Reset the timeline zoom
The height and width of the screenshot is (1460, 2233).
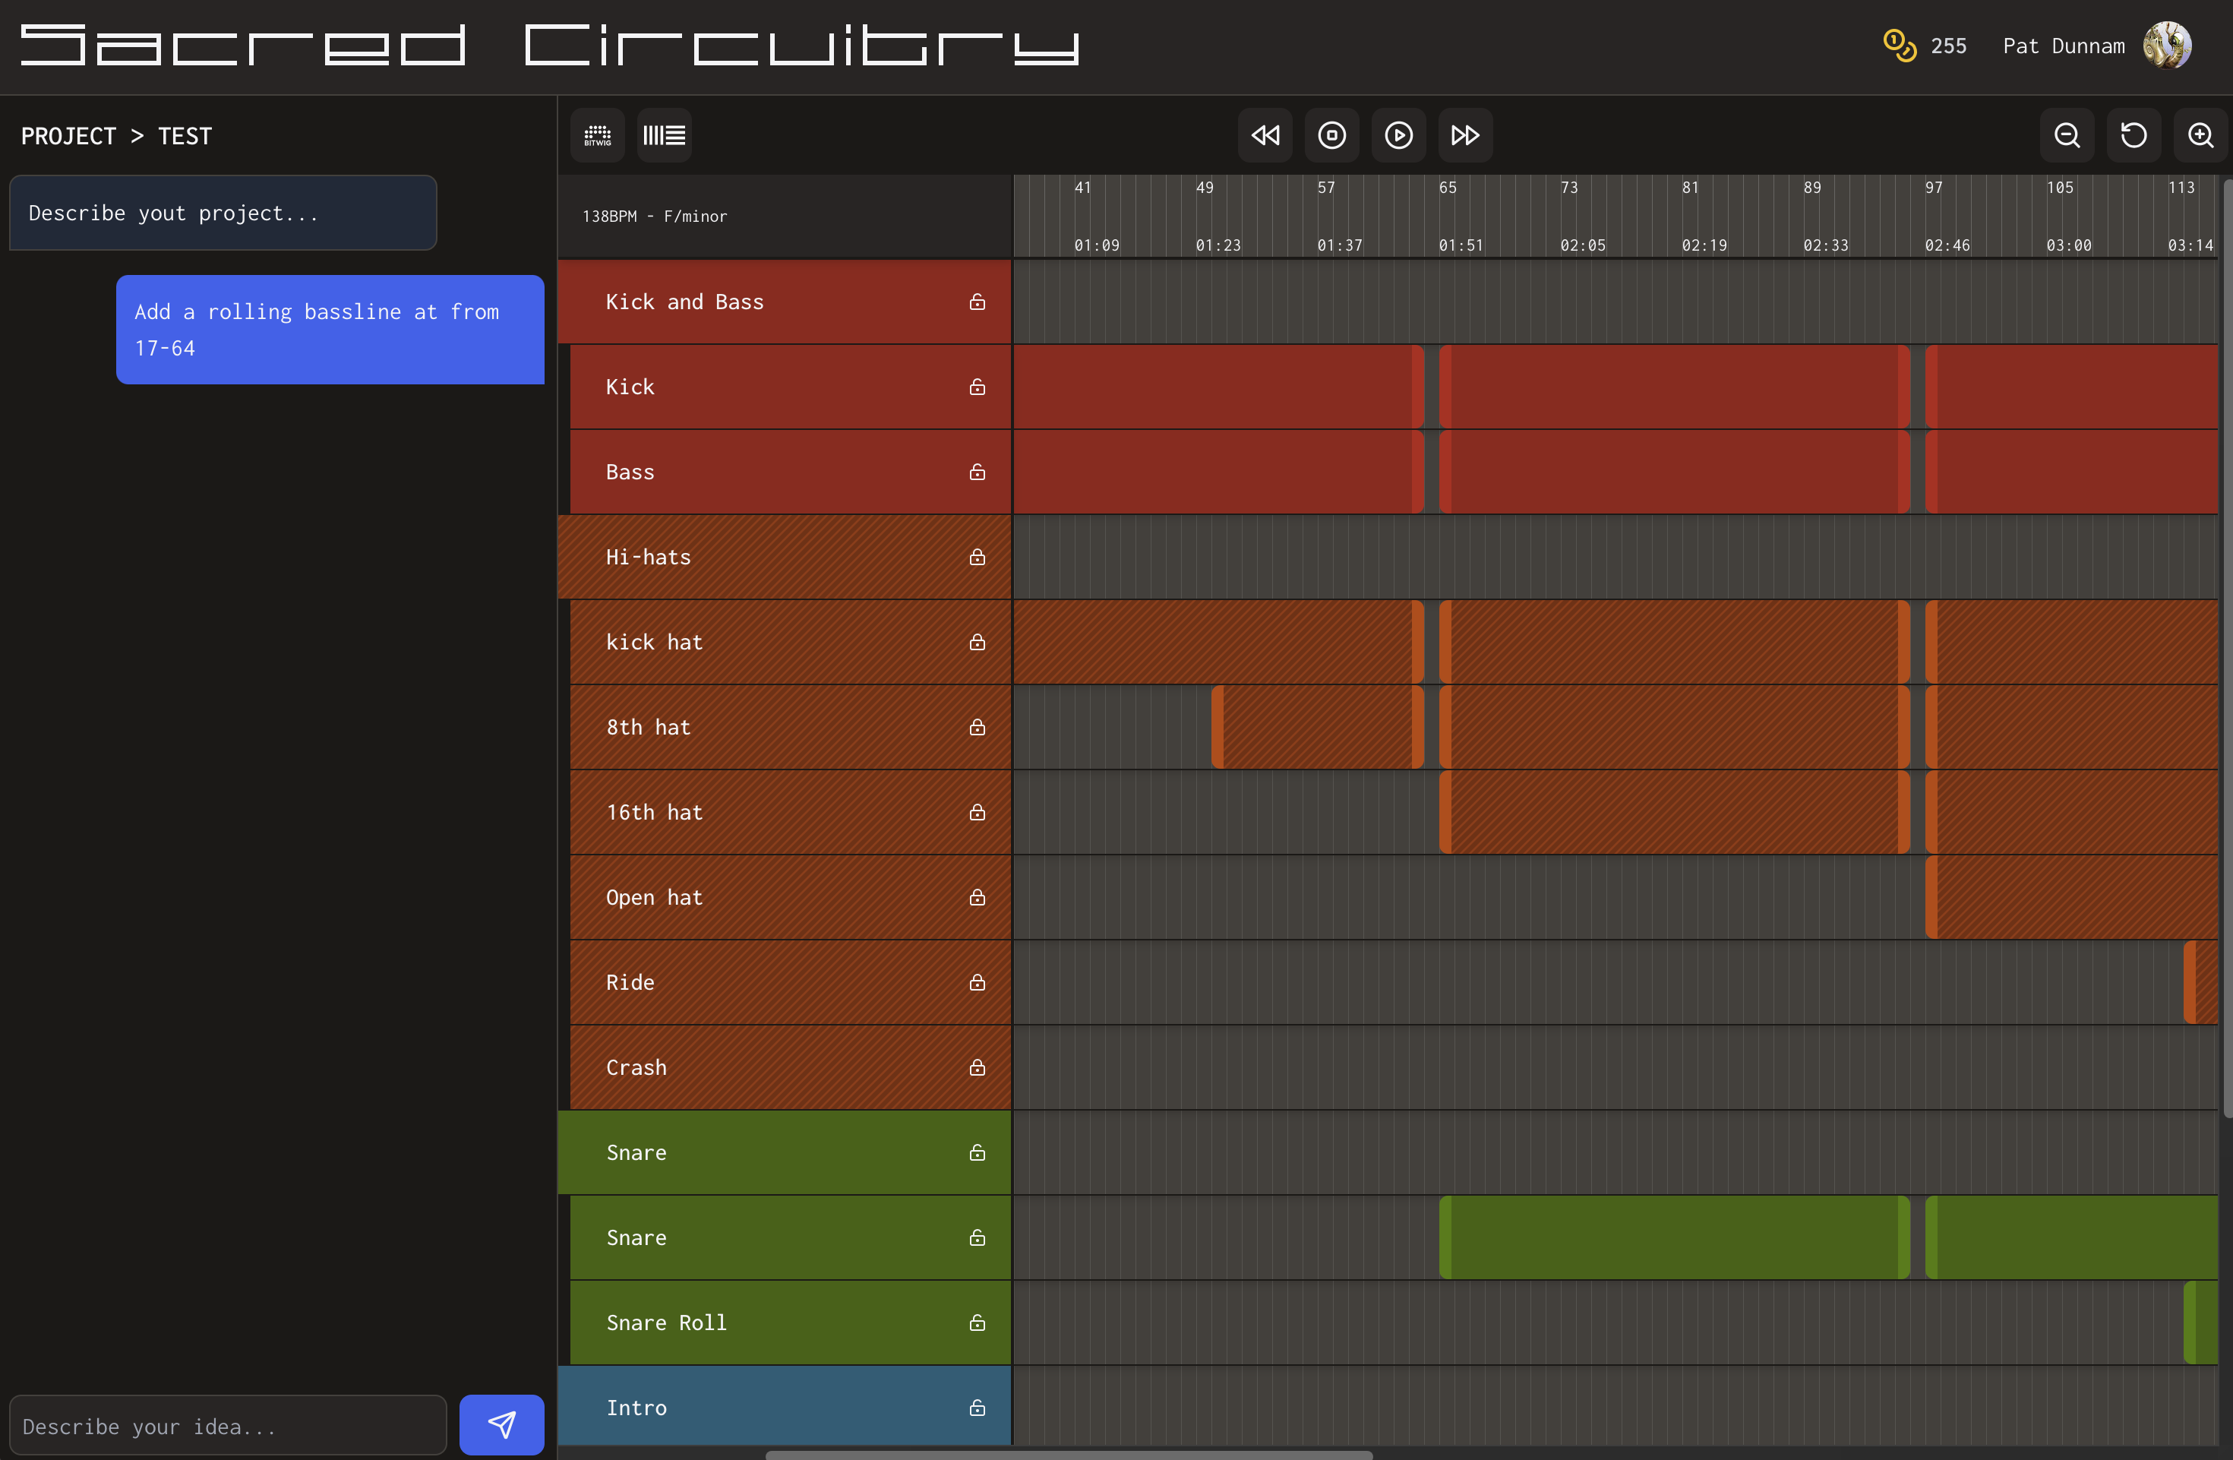coord(2134,135)
